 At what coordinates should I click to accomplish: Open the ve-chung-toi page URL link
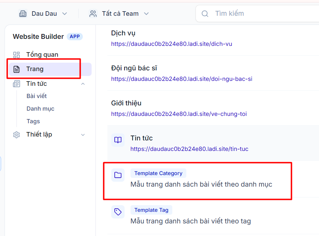(179, 114)
